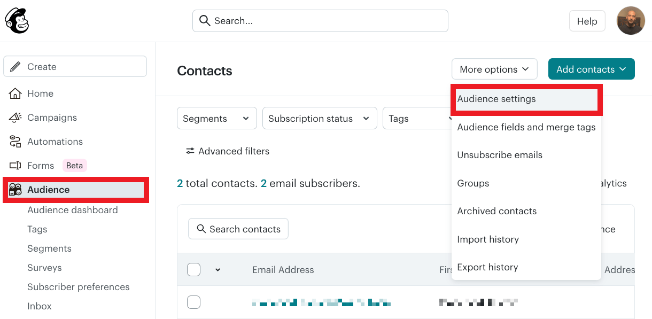This screenshot has width=652, height=319.
Task: Expand the Segments filter dropdown
Action: tap(216, 119)
